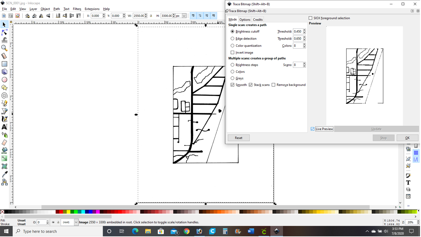The height and width of the screenshot is (237, 421).
Task: Open the zoom percentage stepper
Action: 418,222
